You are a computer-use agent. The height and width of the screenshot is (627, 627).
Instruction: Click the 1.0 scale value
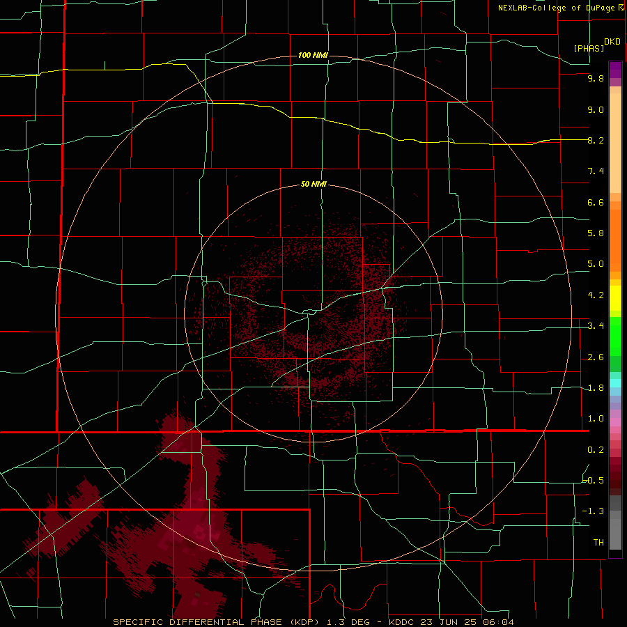(x=596, y=419)
